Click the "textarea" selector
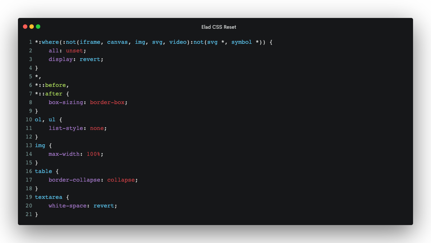The height and width of the screenshot is (243, 431). 49,197
